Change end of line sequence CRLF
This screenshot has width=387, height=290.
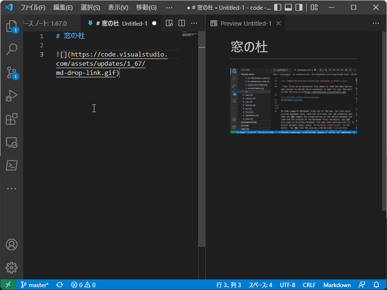click(309, 285)
